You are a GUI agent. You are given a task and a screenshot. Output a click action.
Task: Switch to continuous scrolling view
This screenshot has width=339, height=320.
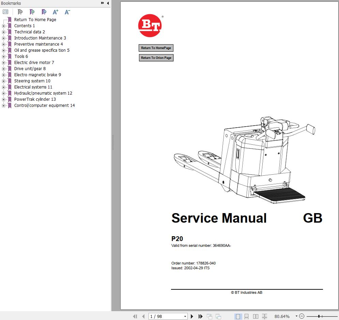[x=246, y=316]
